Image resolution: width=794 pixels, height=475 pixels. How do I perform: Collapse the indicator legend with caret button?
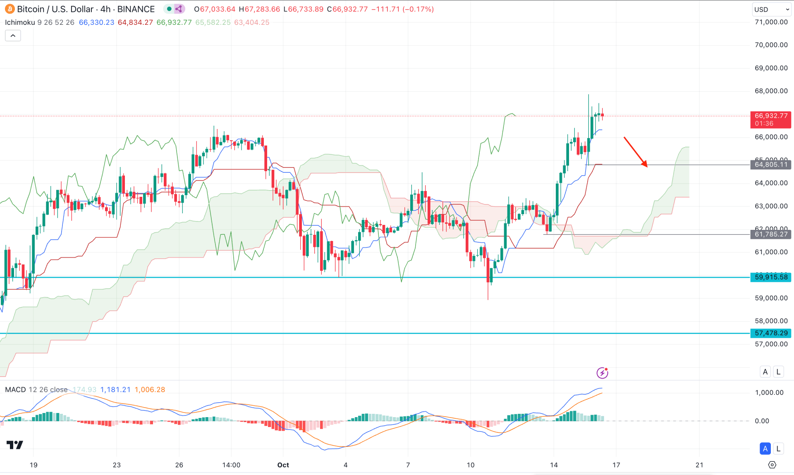pyautogui.click(x=13, y=36)
